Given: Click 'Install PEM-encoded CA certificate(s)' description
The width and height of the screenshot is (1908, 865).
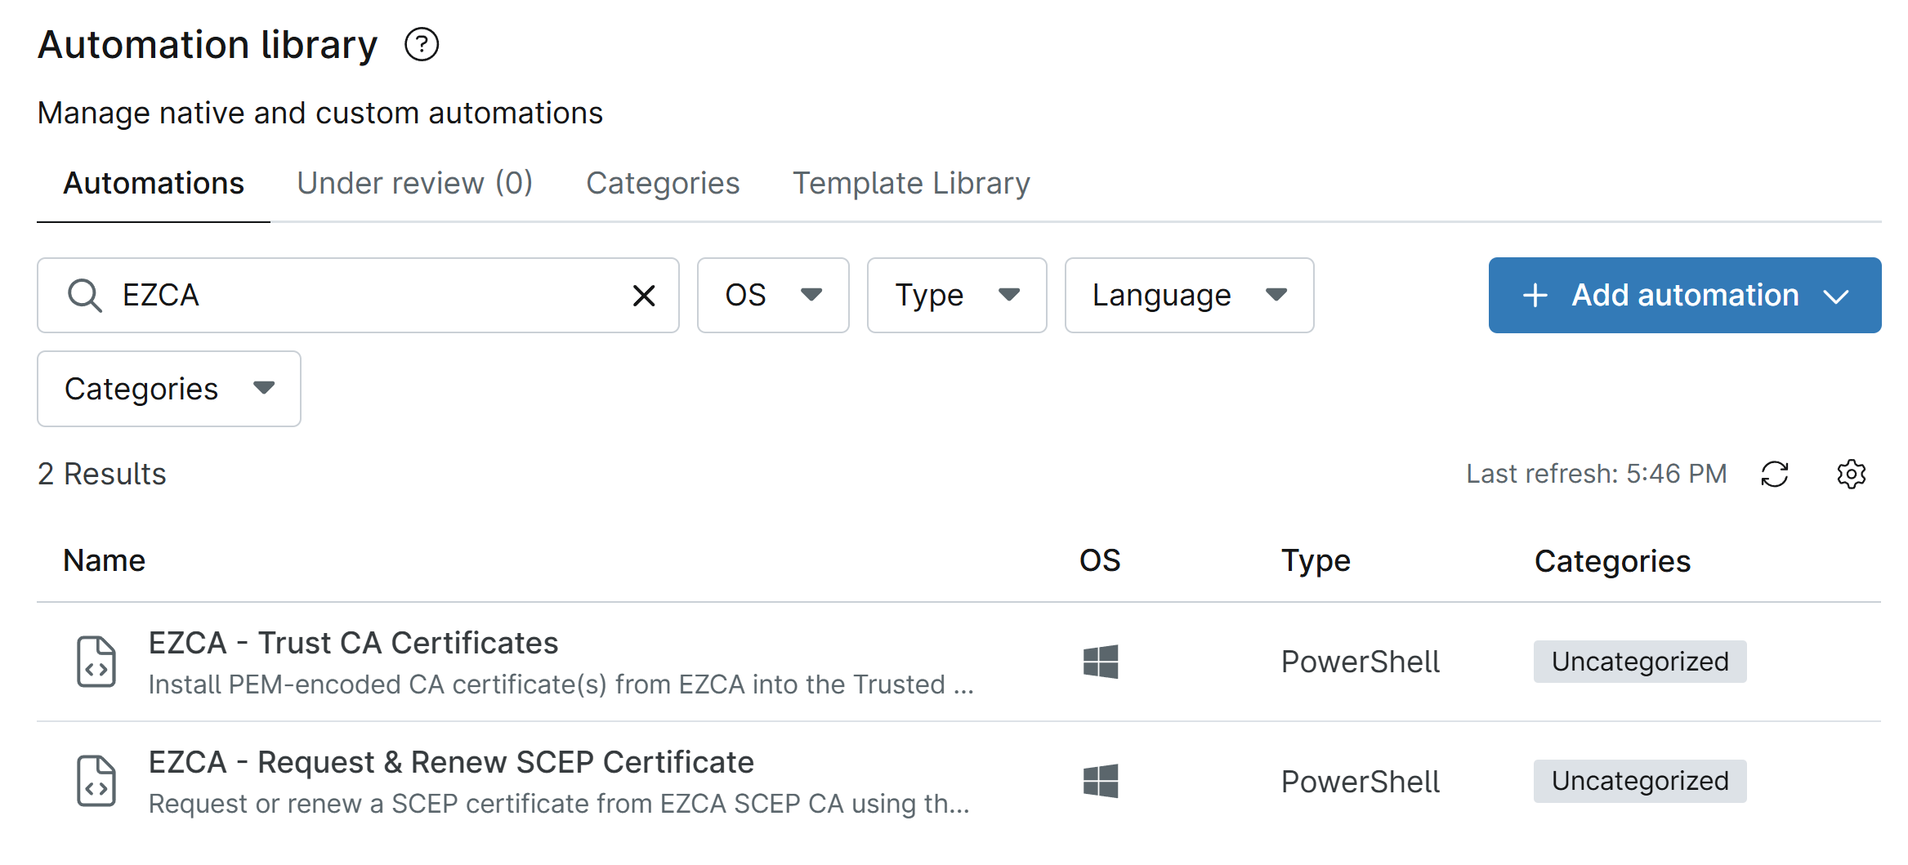Looking at the screenshot, I should click(561, 684).
